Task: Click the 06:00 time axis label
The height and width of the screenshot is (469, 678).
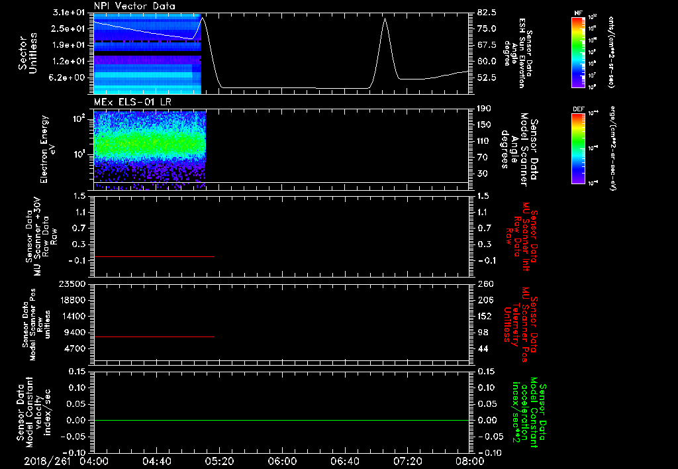Action: (x=282, y=461)
